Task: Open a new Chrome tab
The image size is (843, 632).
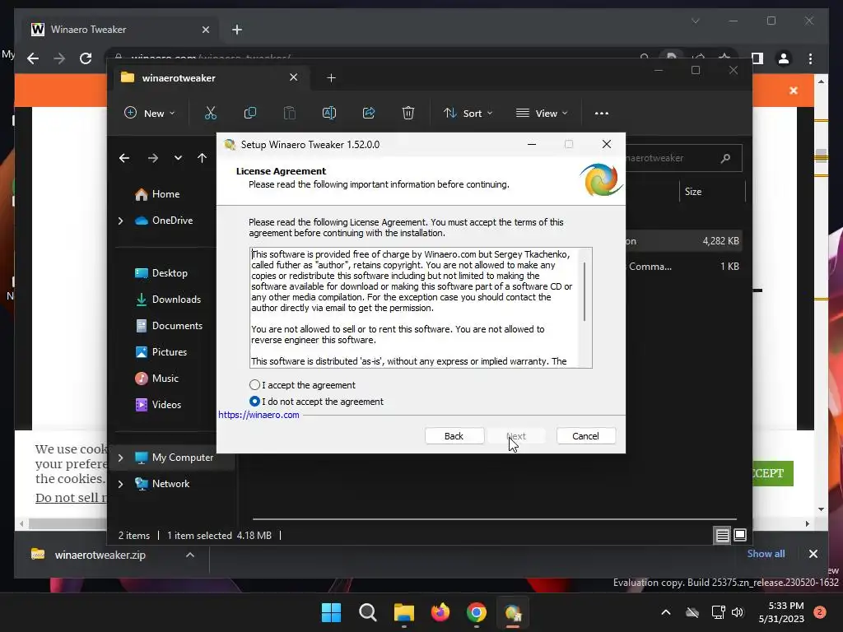Action: (237, 30)
